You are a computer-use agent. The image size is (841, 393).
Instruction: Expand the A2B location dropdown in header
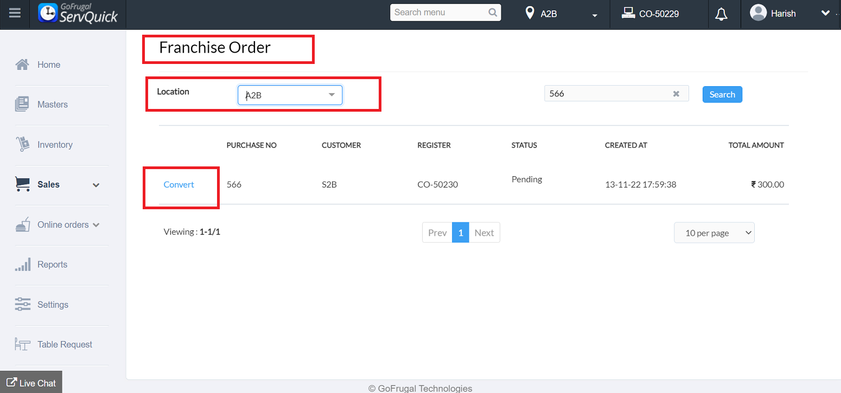click(595, 15)
